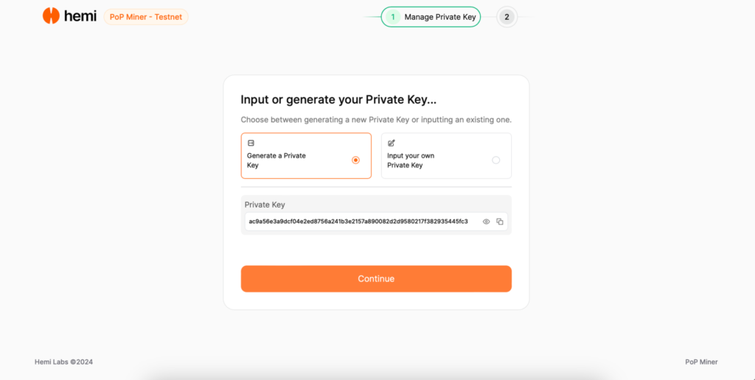The image size is (755, 380).
Task: Click the PoP Miner footer text
Action: (702, 362)
